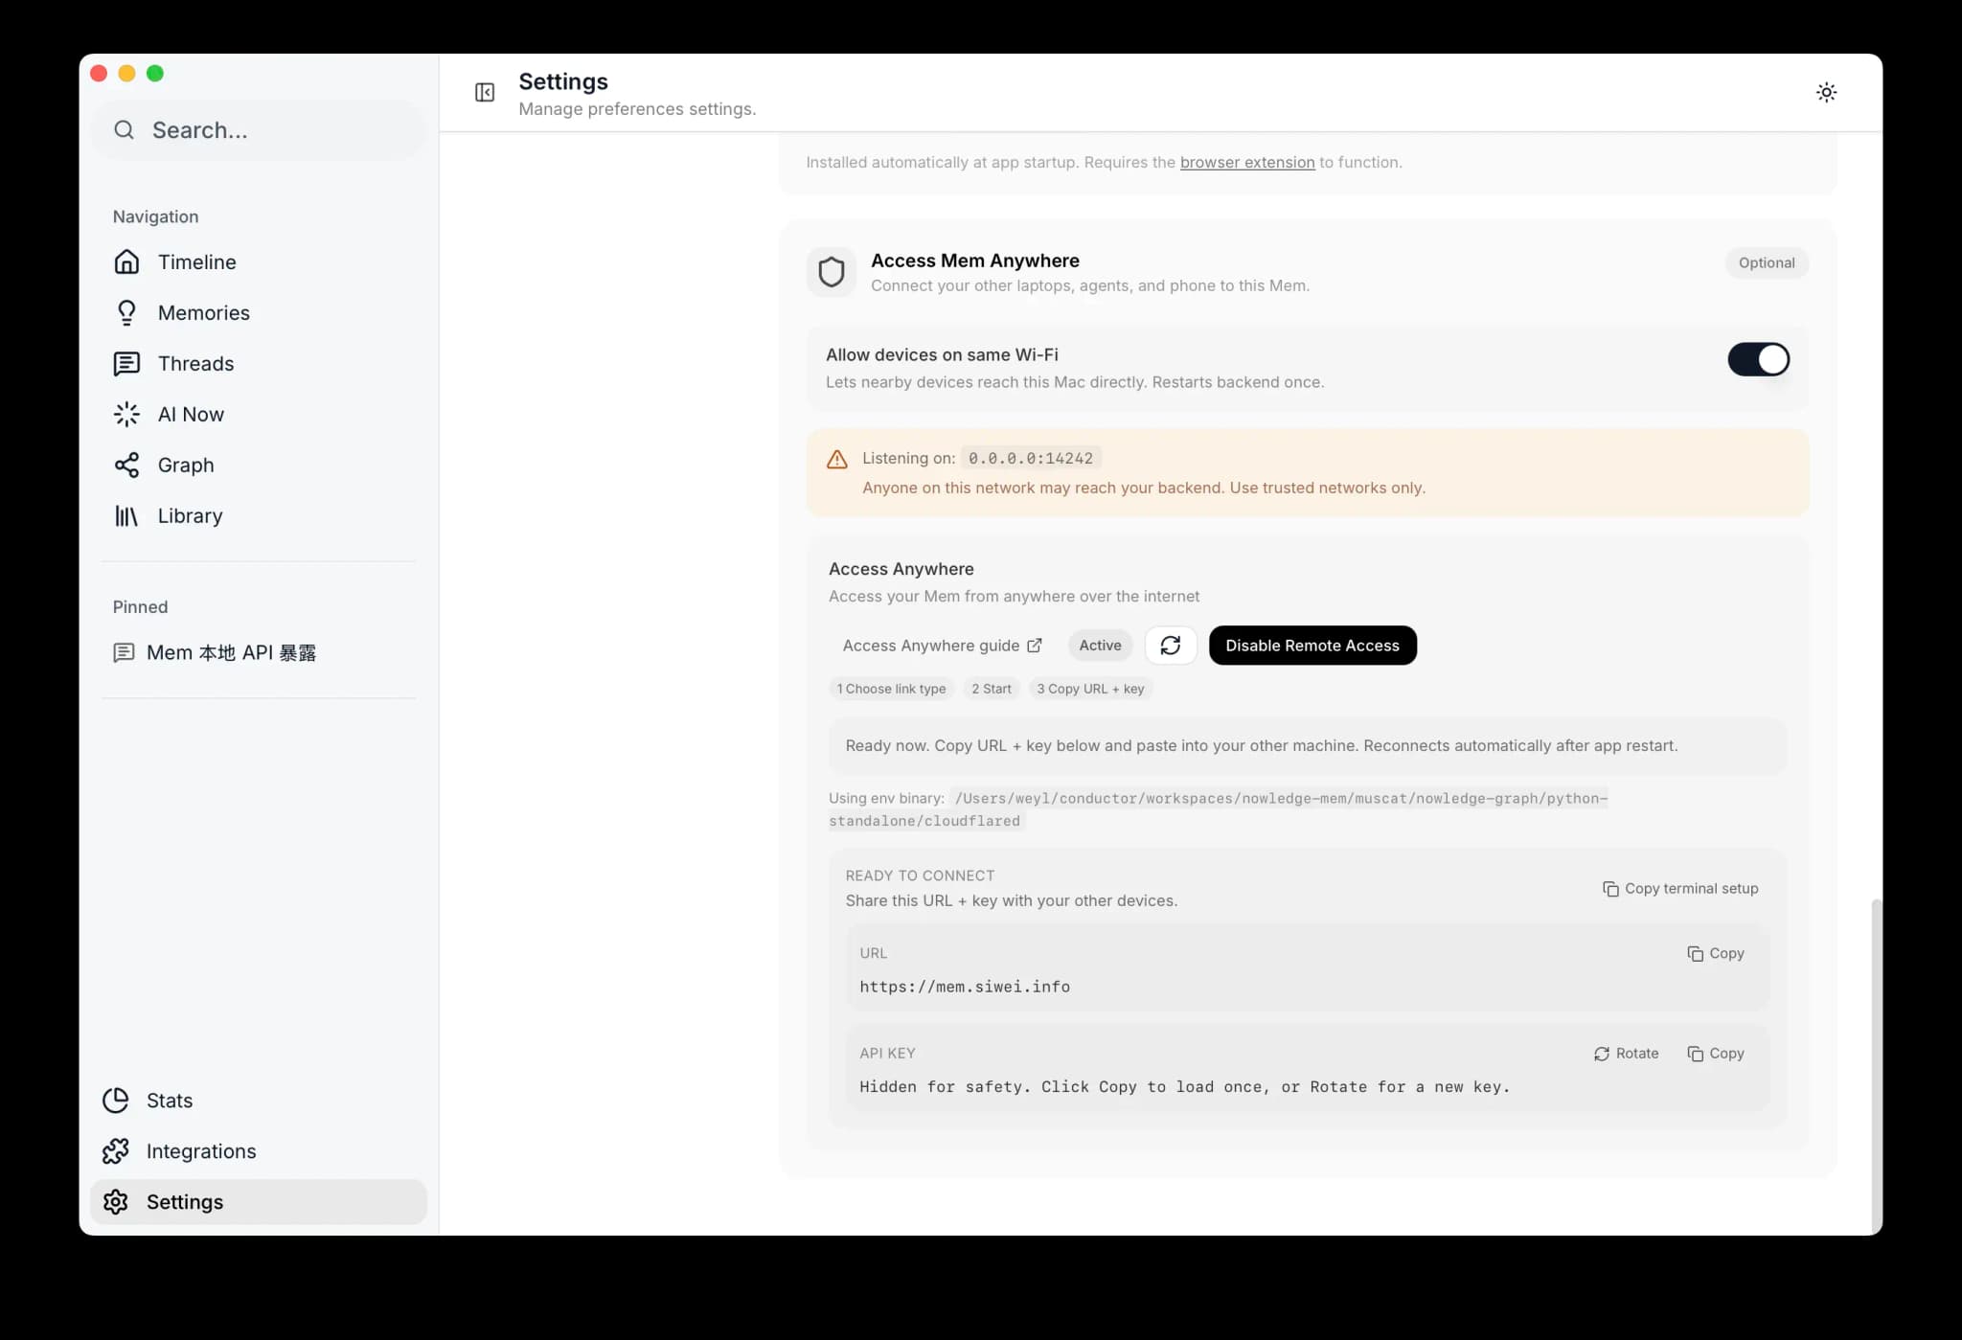Click the Search field in the sidebar

(257, 129)
